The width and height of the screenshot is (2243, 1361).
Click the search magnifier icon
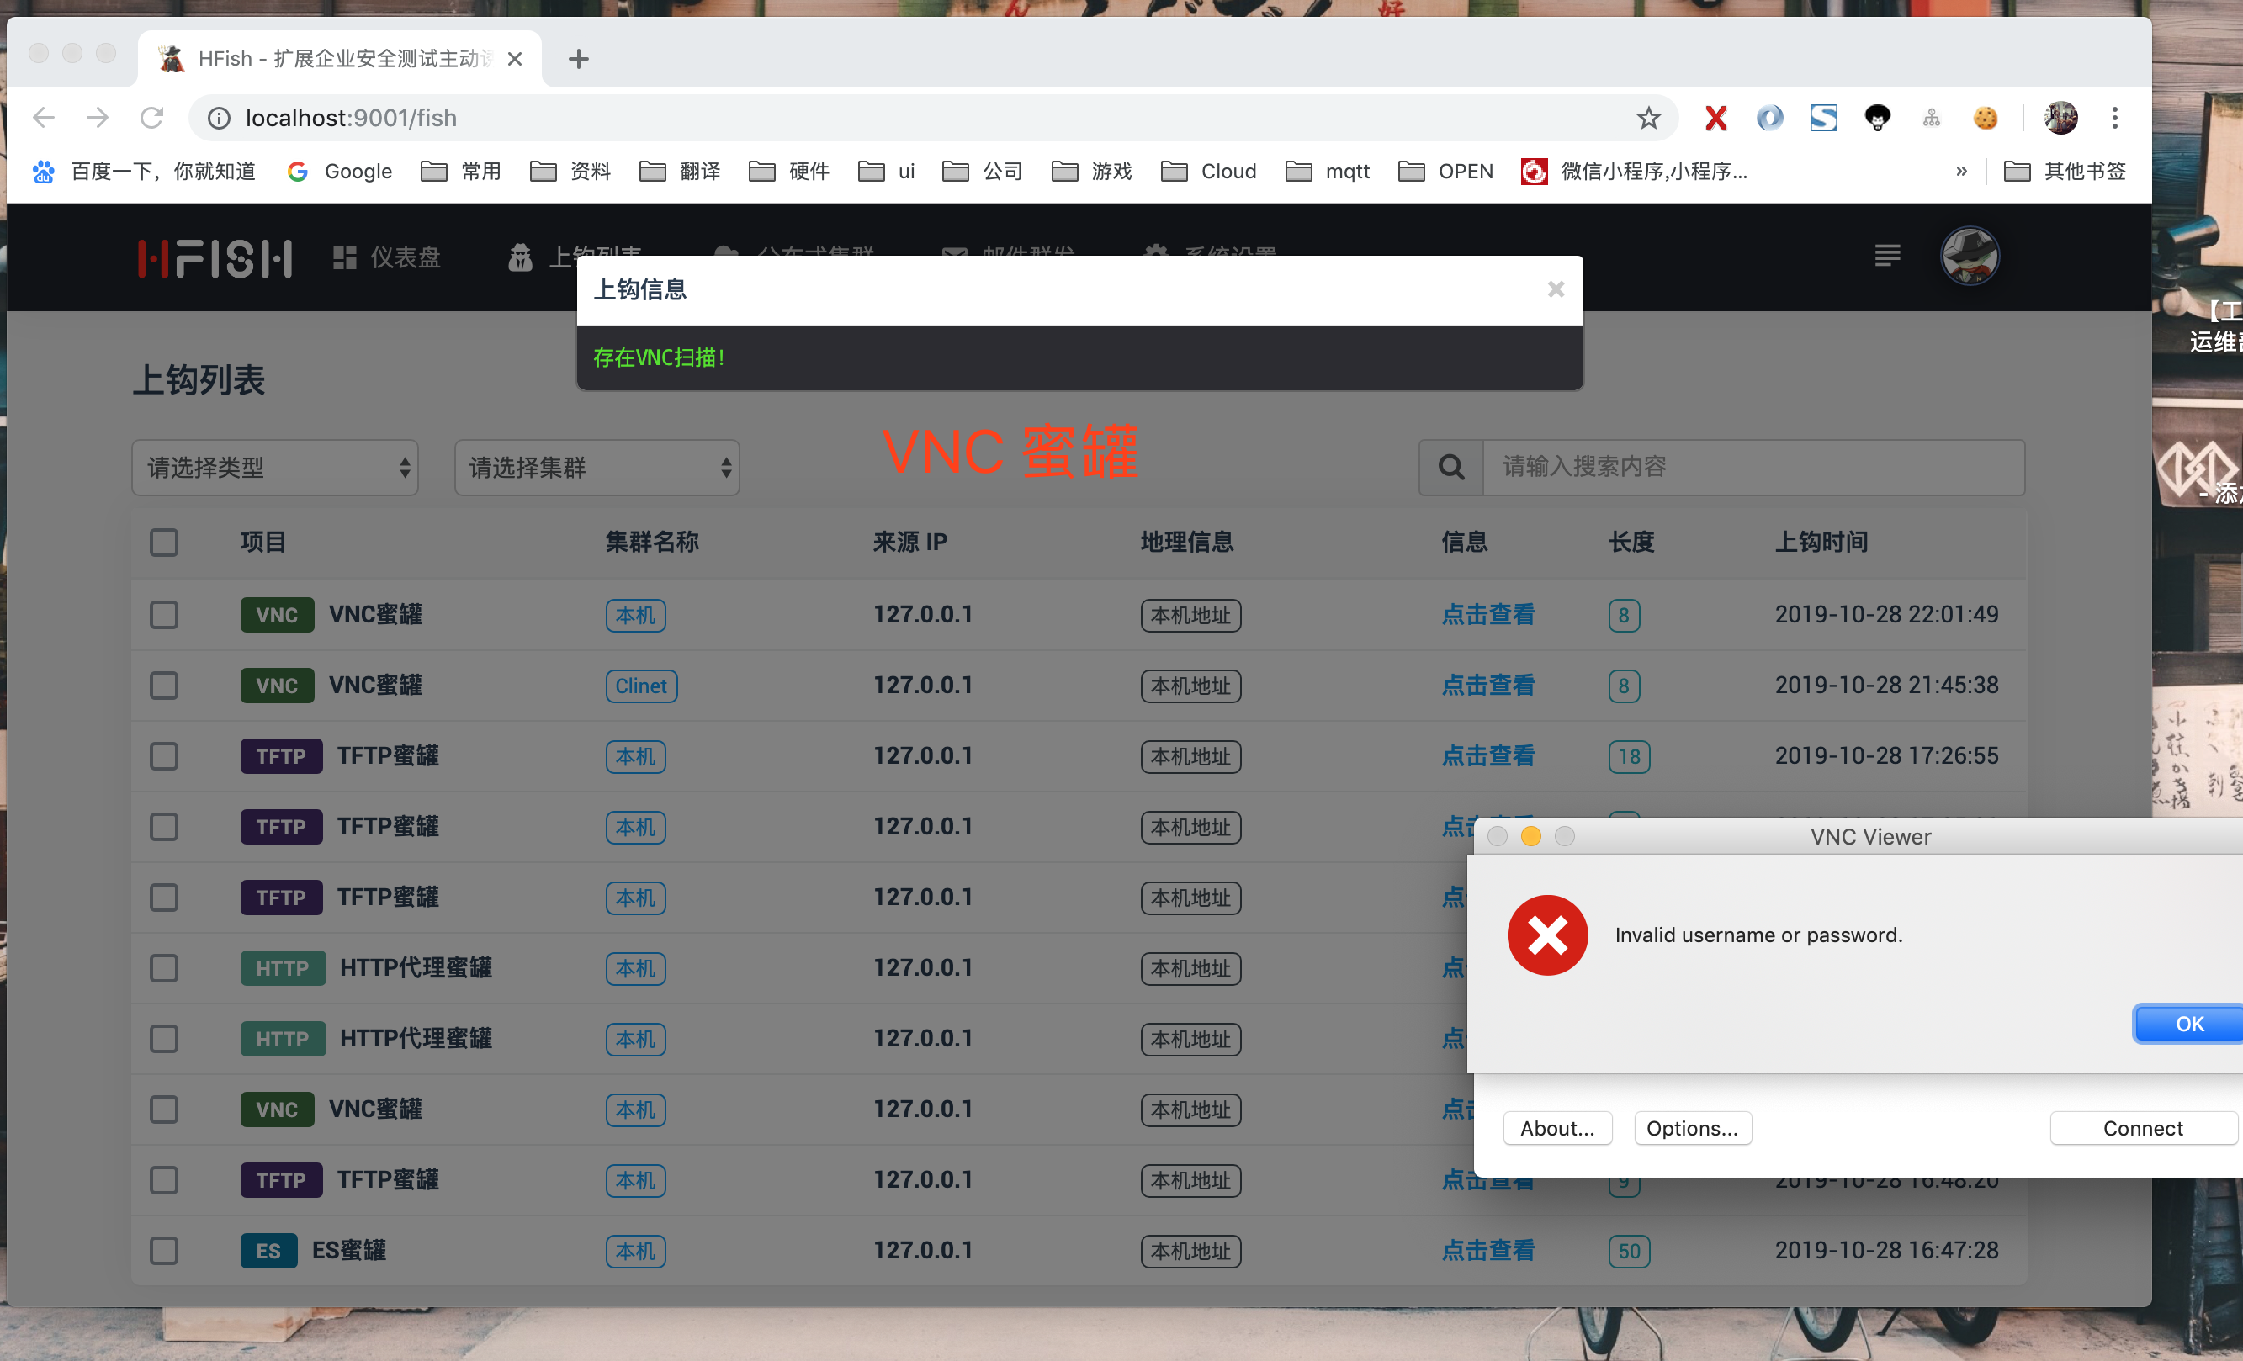point(1451,467)
